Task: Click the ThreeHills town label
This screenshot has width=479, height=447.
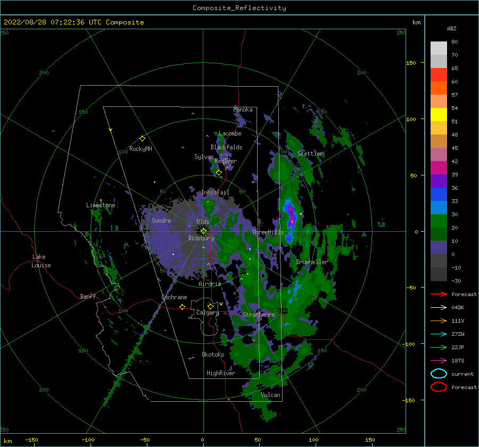Action: (x=268, y=232)
